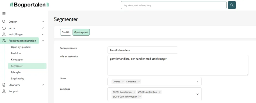Click the Bookstores field label
This screenshot has height=103, width=256.
65,89
